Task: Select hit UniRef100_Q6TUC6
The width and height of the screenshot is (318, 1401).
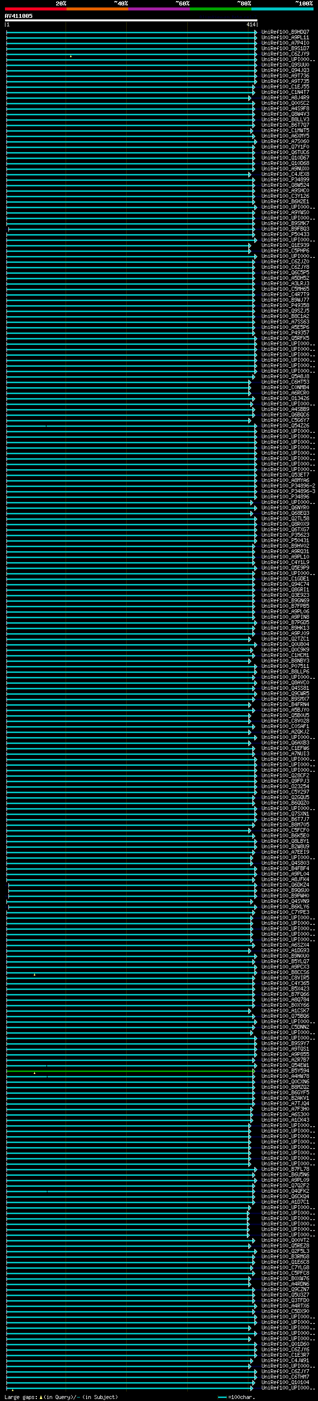Action: (285, 153)
